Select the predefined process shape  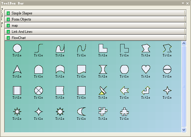17,91
